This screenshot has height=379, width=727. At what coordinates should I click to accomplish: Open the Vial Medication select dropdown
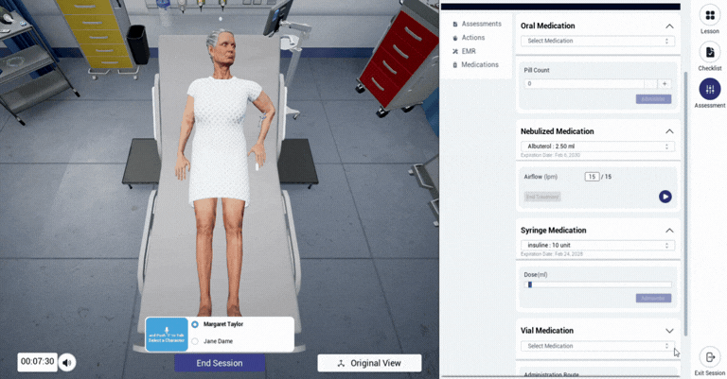597,346
